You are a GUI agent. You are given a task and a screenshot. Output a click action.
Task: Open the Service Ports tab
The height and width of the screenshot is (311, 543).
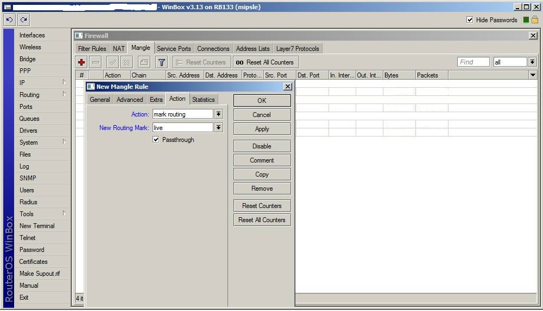pyautogui.click(x=174, y=49)
